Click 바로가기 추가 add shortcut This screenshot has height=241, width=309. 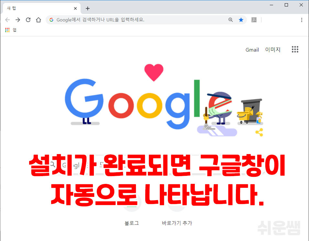point(177,223)
